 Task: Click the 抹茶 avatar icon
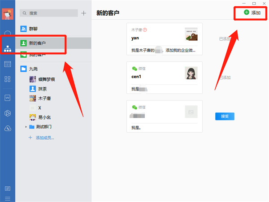pyautogui.click(x=33, y=89)
